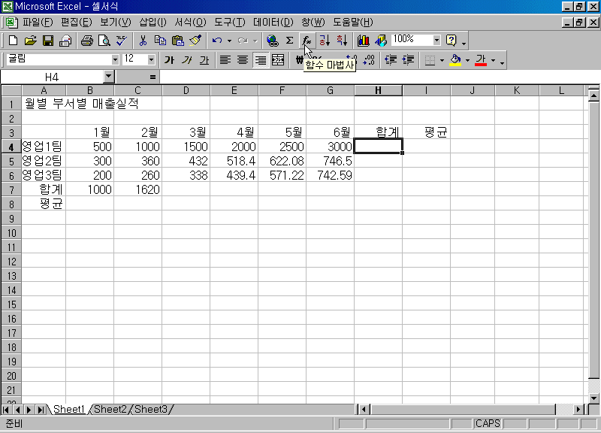Save the workbook with the floppy disk icon
Screen dimensions: 601x433
click(48, 41)
